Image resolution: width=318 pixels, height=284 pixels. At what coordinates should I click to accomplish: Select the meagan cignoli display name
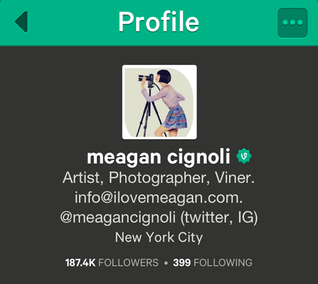158,157
